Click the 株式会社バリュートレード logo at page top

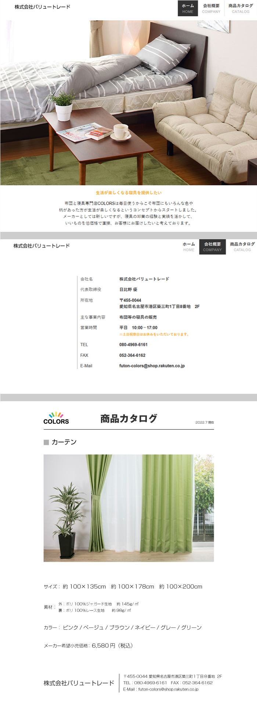click(42, 7)
